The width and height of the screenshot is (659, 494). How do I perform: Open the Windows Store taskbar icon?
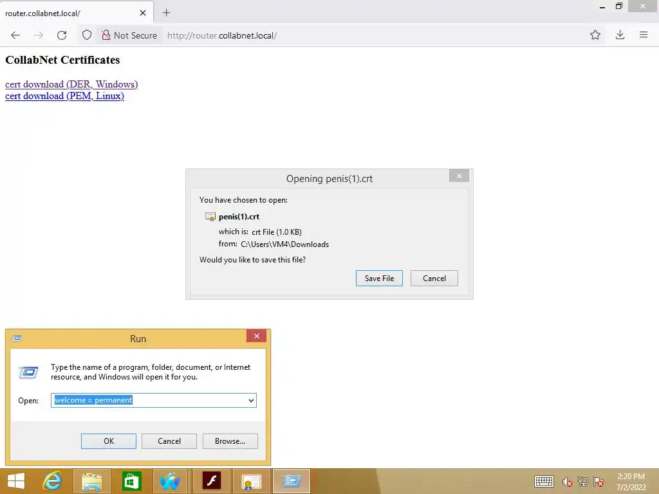[x=131, y=481]
